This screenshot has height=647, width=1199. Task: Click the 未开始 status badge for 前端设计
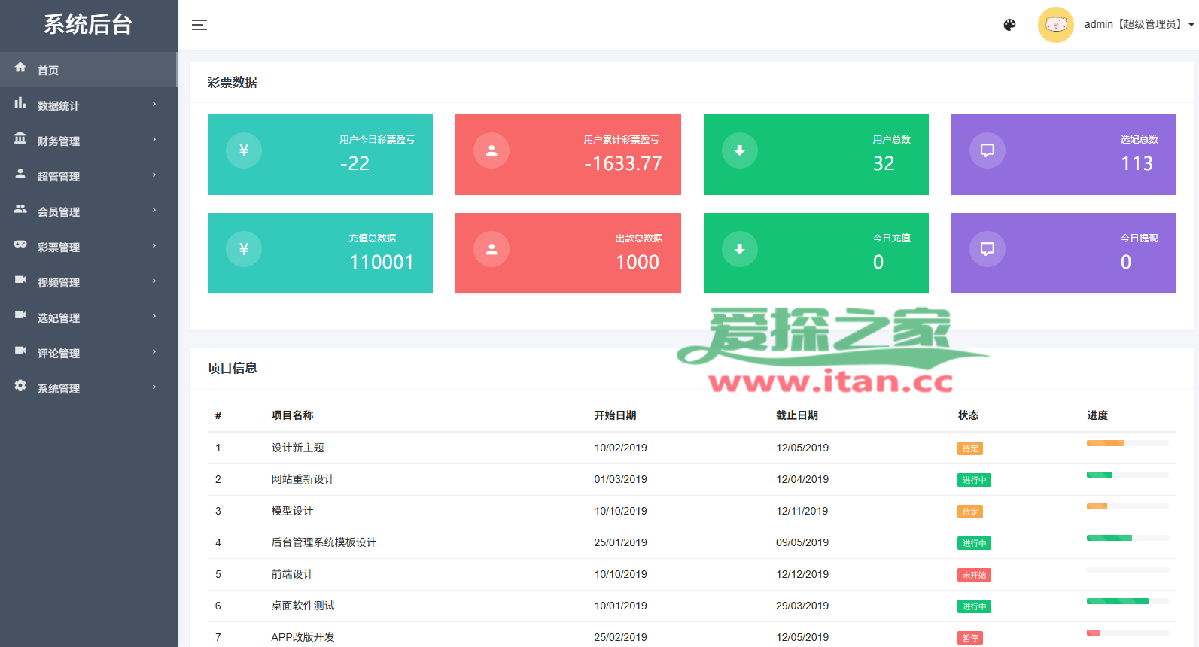pyautogui.click(x=974, y=575)
